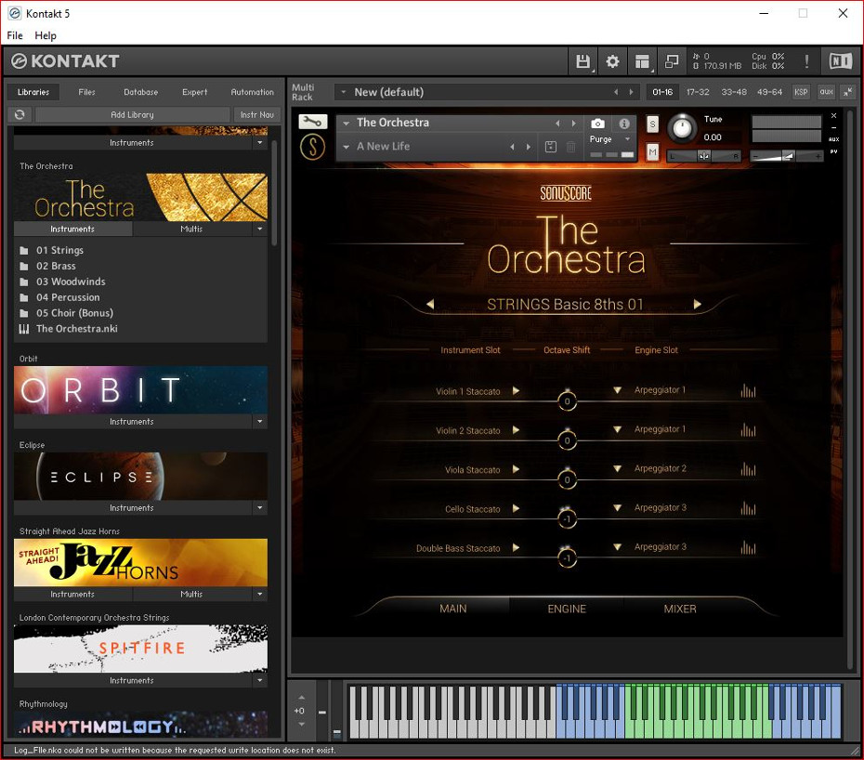Click the NI logo in header
The width and height of the screenshot is (864, 760).
tap(840, 61)
